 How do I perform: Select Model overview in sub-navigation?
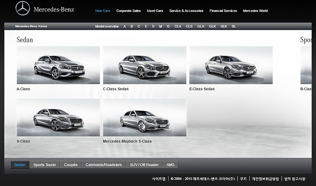click(x=107, y=26)
